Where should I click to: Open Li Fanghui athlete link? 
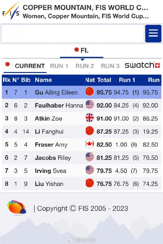tap(49, 132)
